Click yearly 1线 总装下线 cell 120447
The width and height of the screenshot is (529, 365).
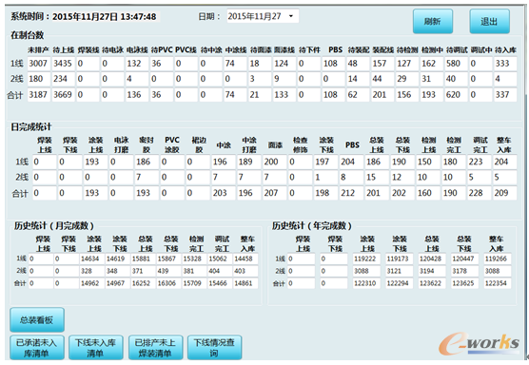(465, 259)
